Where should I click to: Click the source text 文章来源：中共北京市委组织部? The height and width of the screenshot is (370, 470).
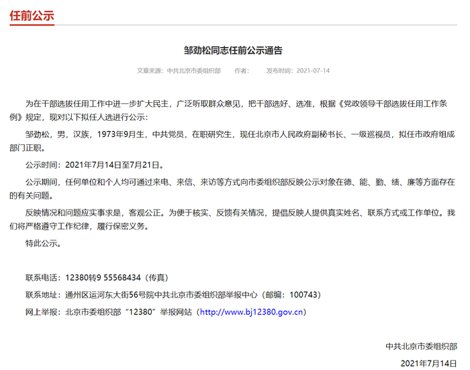179,71
